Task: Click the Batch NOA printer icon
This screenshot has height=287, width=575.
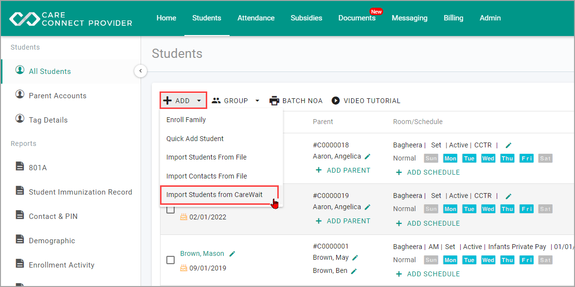Action: (x=274, y=101)
